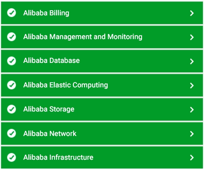Click the checkmark icon beside Alibaba Database

(12, 61)
